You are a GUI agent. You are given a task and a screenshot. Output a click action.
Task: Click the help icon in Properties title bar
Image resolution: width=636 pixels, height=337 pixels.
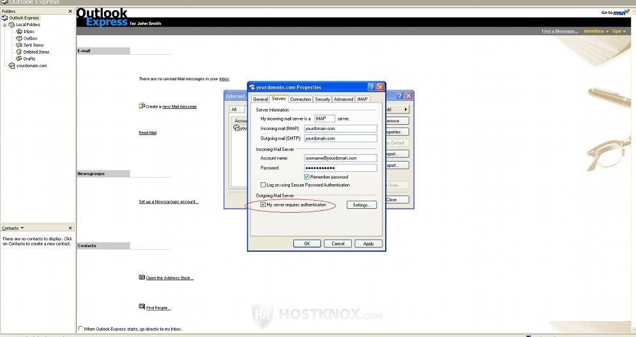[x=372, y=87]
